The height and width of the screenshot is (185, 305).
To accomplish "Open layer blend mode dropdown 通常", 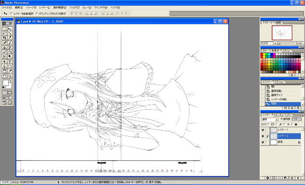I will coord(270,119).
